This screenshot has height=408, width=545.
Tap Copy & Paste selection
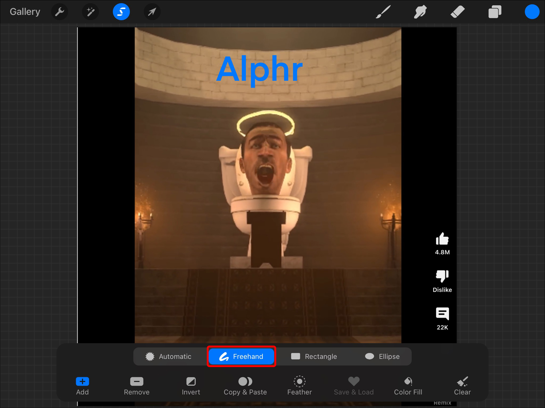pyautogui.click(x=245, y=386)
